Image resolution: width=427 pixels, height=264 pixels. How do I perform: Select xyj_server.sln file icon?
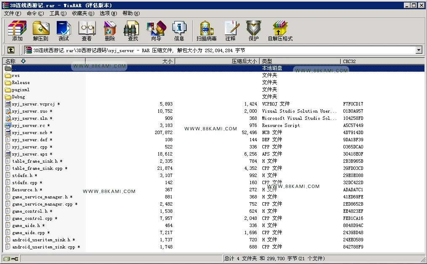[x=8, y=118]
